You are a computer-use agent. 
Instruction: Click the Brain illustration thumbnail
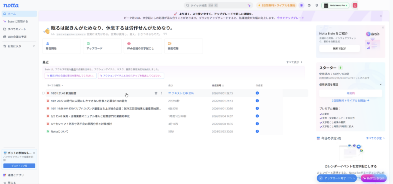pos(373,41)
